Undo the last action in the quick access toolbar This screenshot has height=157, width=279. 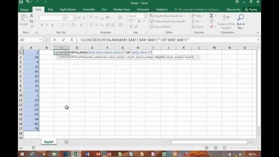[28, 2]
